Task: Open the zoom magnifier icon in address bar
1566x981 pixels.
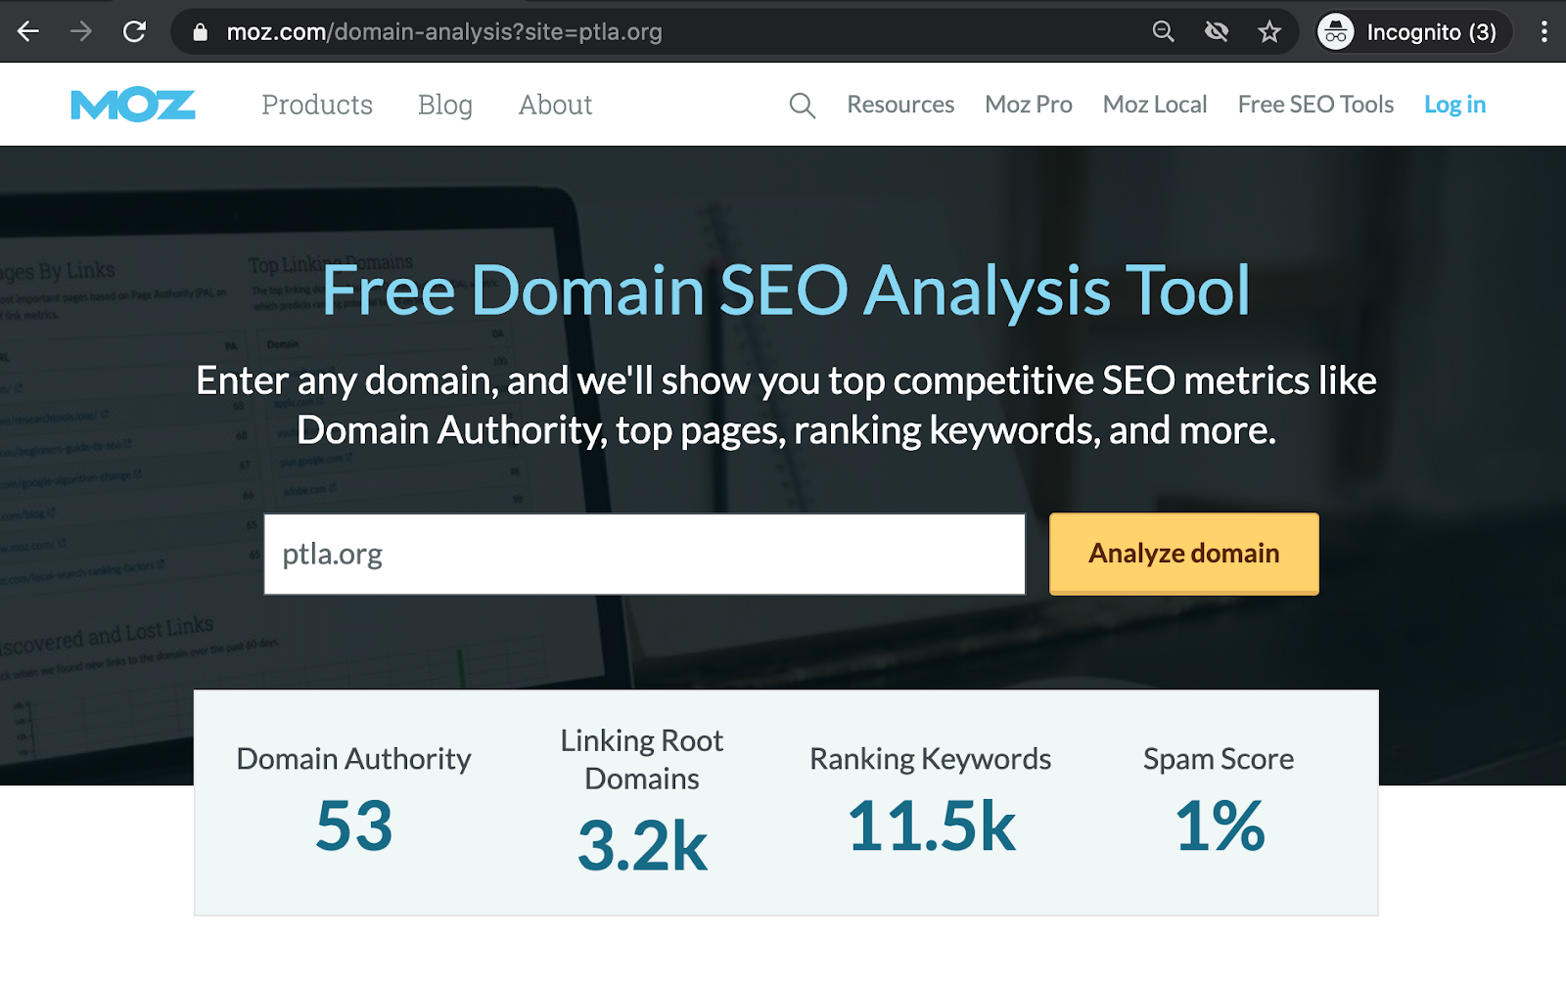Action: point(1163,32)
